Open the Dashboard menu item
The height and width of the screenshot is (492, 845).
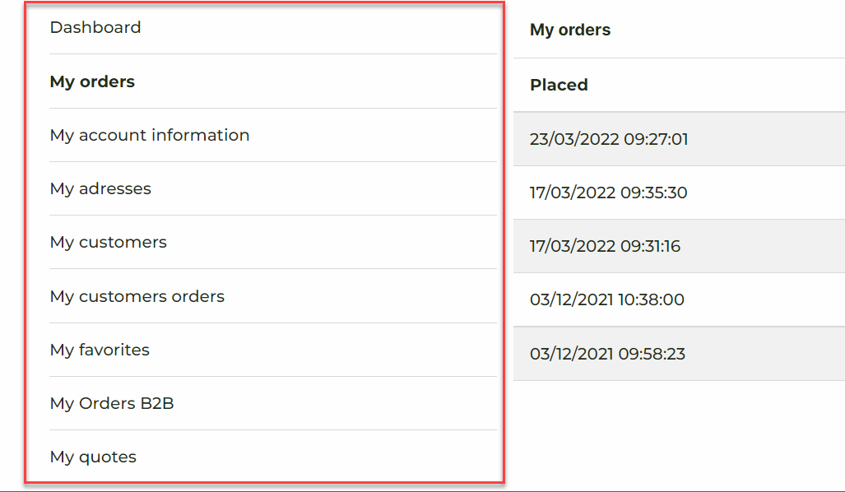pos(95,28)
